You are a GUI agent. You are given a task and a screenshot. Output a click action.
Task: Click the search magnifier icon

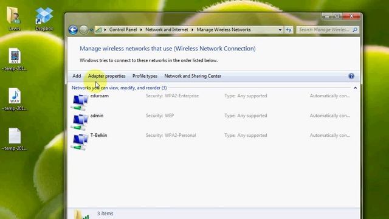click(x=355, y=30)
